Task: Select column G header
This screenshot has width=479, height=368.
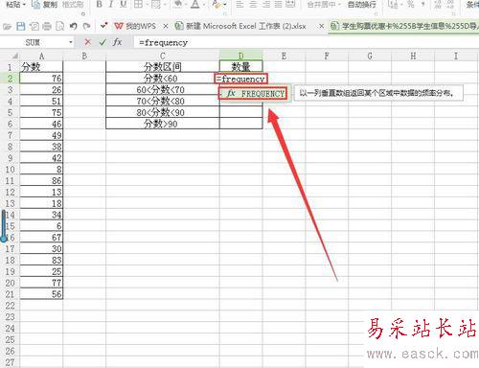Action: [x=370, y=56]
